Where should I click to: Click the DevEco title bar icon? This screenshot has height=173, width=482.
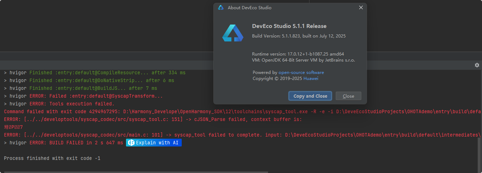221,7
